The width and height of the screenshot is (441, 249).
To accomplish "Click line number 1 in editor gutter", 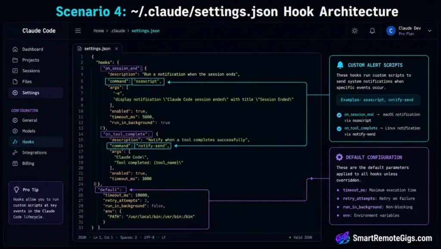I will pos(82,57).
